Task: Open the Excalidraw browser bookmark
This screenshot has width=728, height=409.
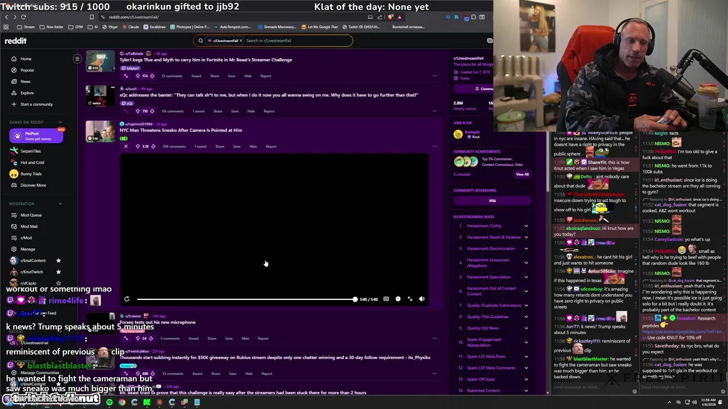Action: click(155, 27)
